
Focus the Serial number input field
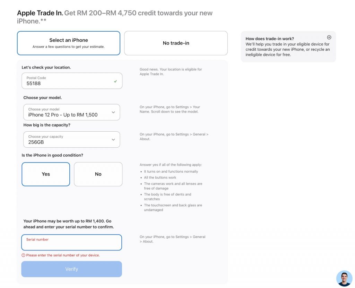pyautogui.click(x=71, y=242)
